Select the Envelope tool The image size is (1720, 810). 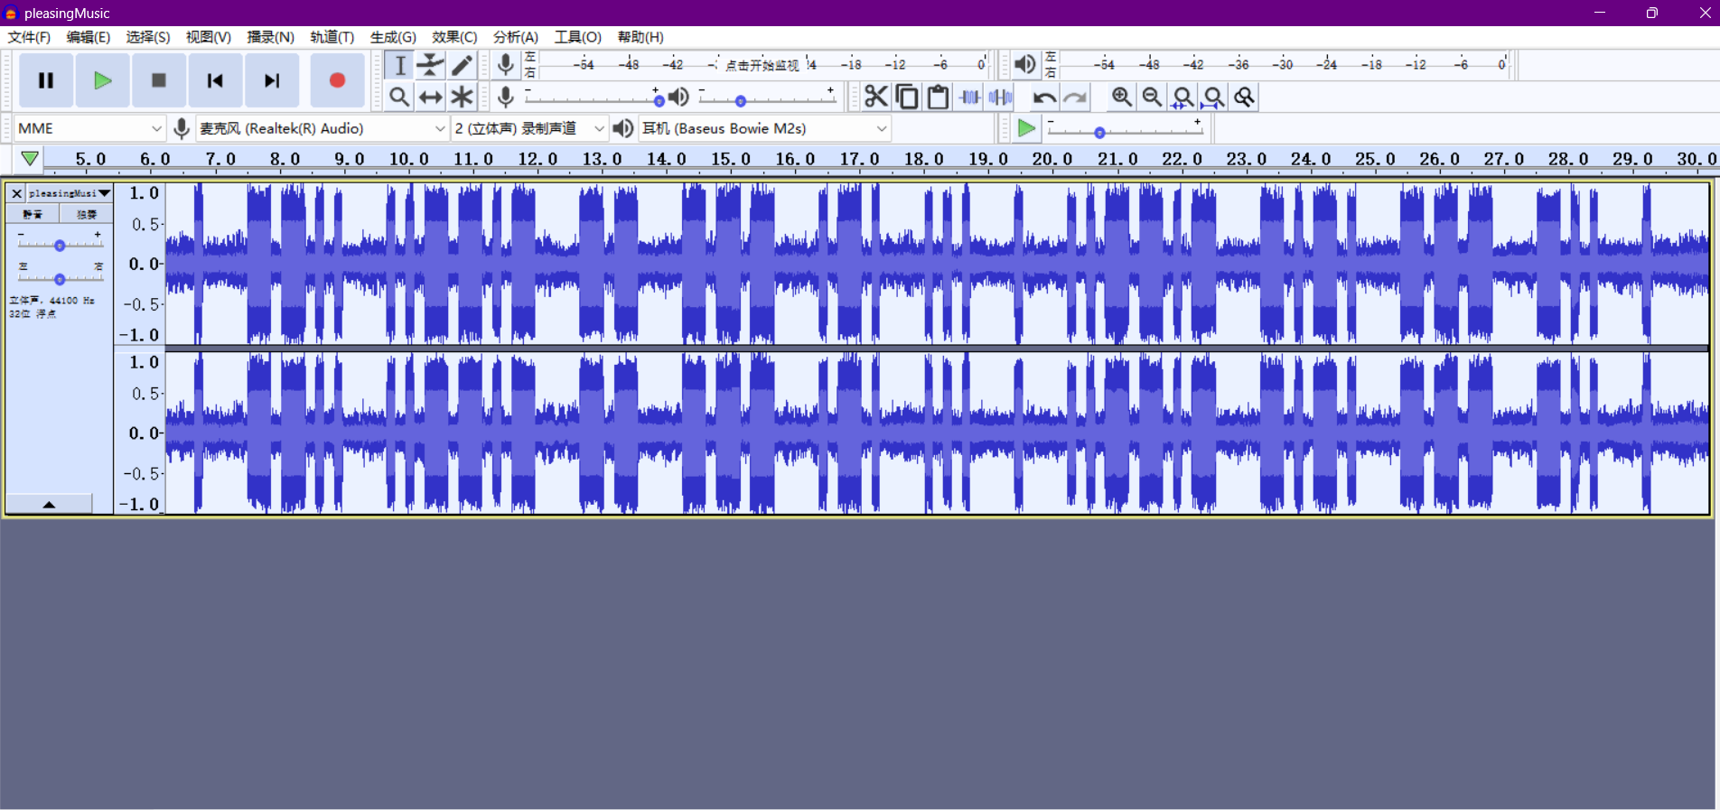click(x=430, y=65)
